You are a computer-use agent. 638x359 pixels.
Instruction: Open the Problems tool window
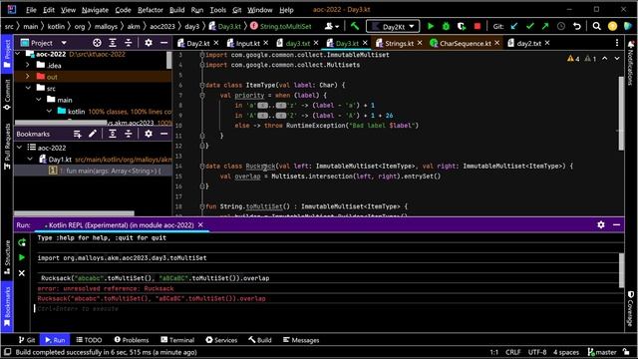(132, 340)
